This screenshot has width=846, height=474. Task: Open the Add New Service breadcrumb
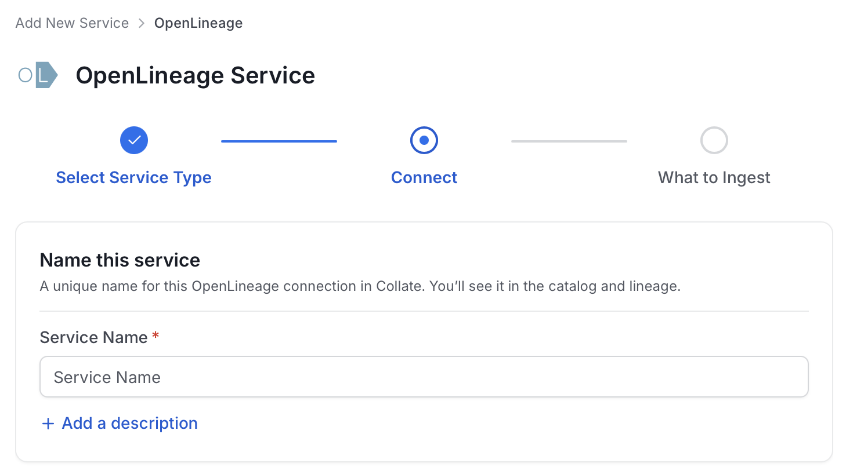[x=72, y=23]
